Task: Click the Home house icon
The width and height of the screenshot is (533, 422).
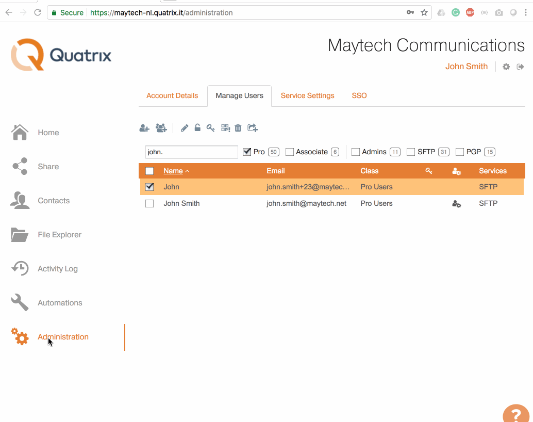Action: coord(20,132)
